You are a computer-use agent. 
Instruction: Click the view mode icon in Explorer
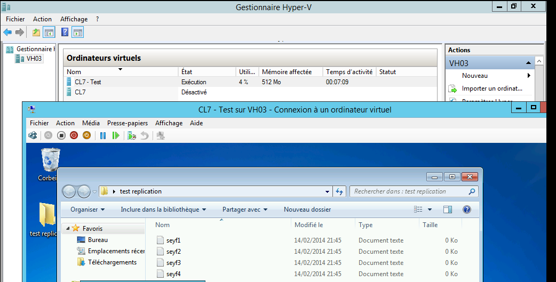point(418,210)
